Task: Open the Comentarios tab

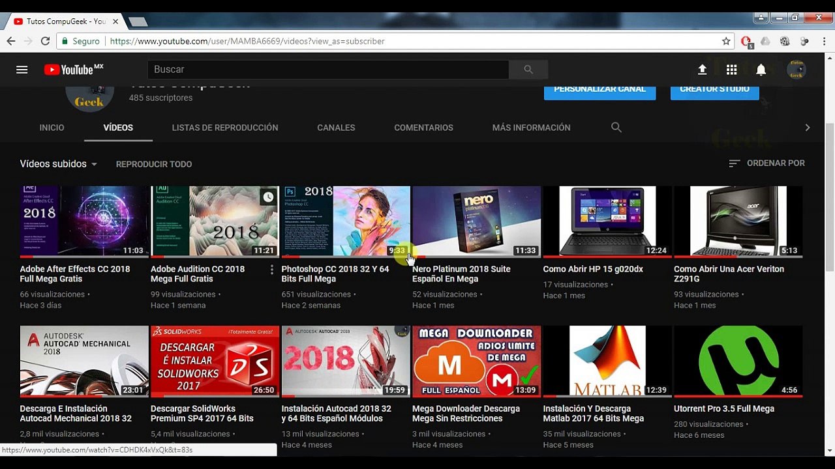Action: tap(423, 128)
